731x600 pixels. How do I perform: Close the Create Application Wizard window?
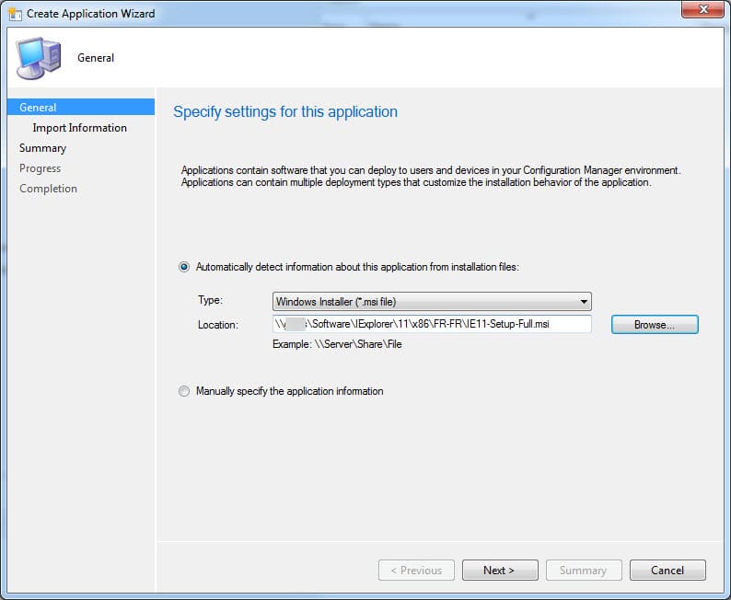[x=702, y=12]
